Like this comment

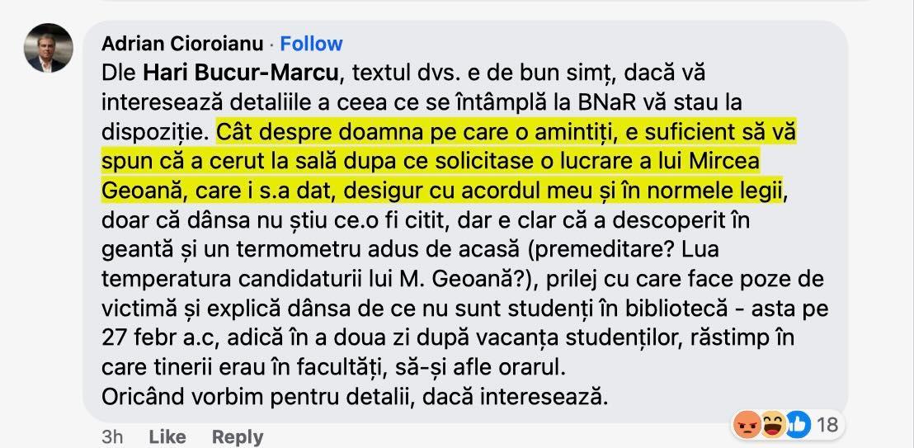tap(167, 436)
